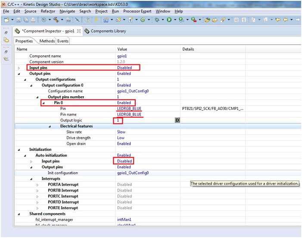Toggle Pin 0 Enabled value

pos(124,103)
